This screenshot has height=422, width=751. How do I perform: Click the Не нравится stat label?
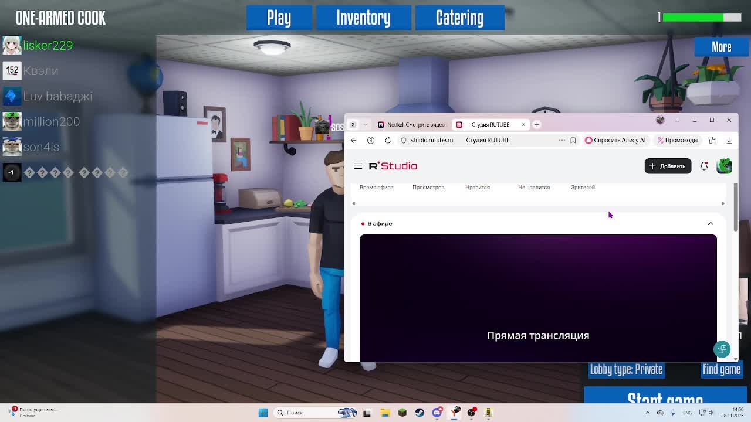(x=534, y=188)
